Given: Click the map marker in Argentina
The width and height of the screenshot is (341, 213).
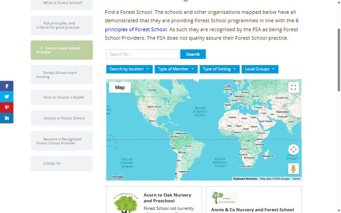Looking at the screenshot, I should pos(175,174).
